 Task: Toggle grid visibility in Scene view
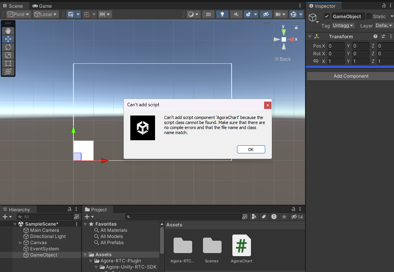(71, 14)
